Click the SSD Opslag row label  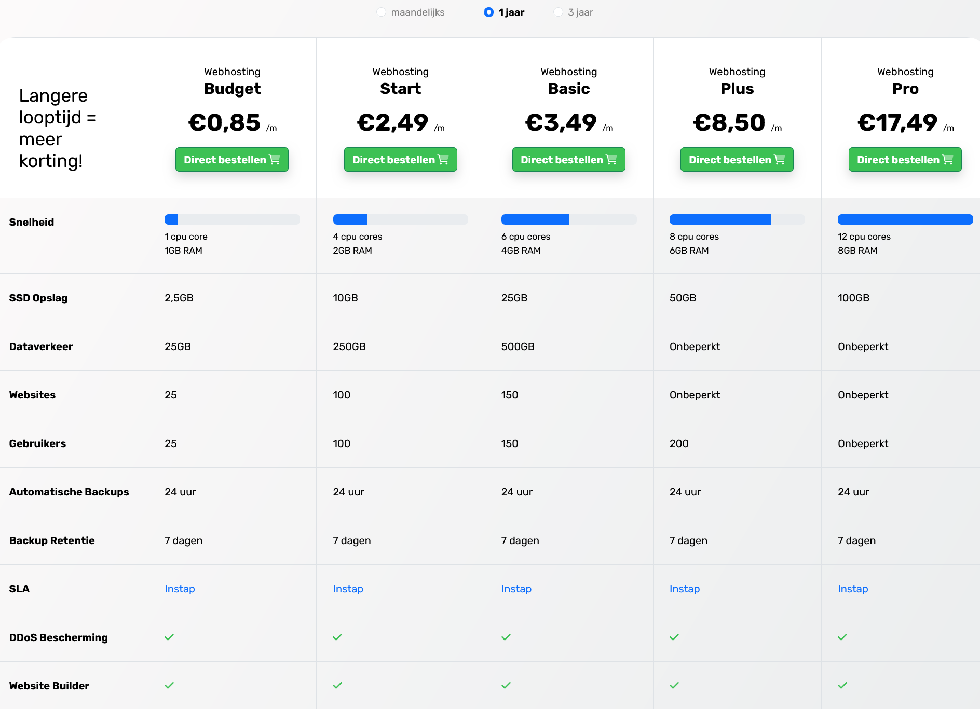coord(38,298)
